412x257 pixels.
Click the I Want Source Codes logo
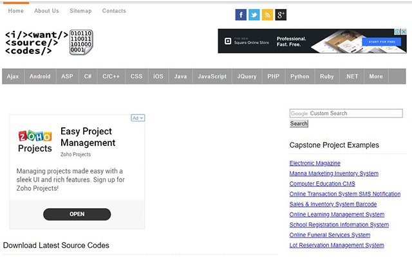pyautogui.click(x=49, y=42)
